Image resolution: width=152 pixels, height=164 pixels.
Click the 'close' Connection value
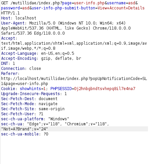pyautogui.click(x=35, y=69)
